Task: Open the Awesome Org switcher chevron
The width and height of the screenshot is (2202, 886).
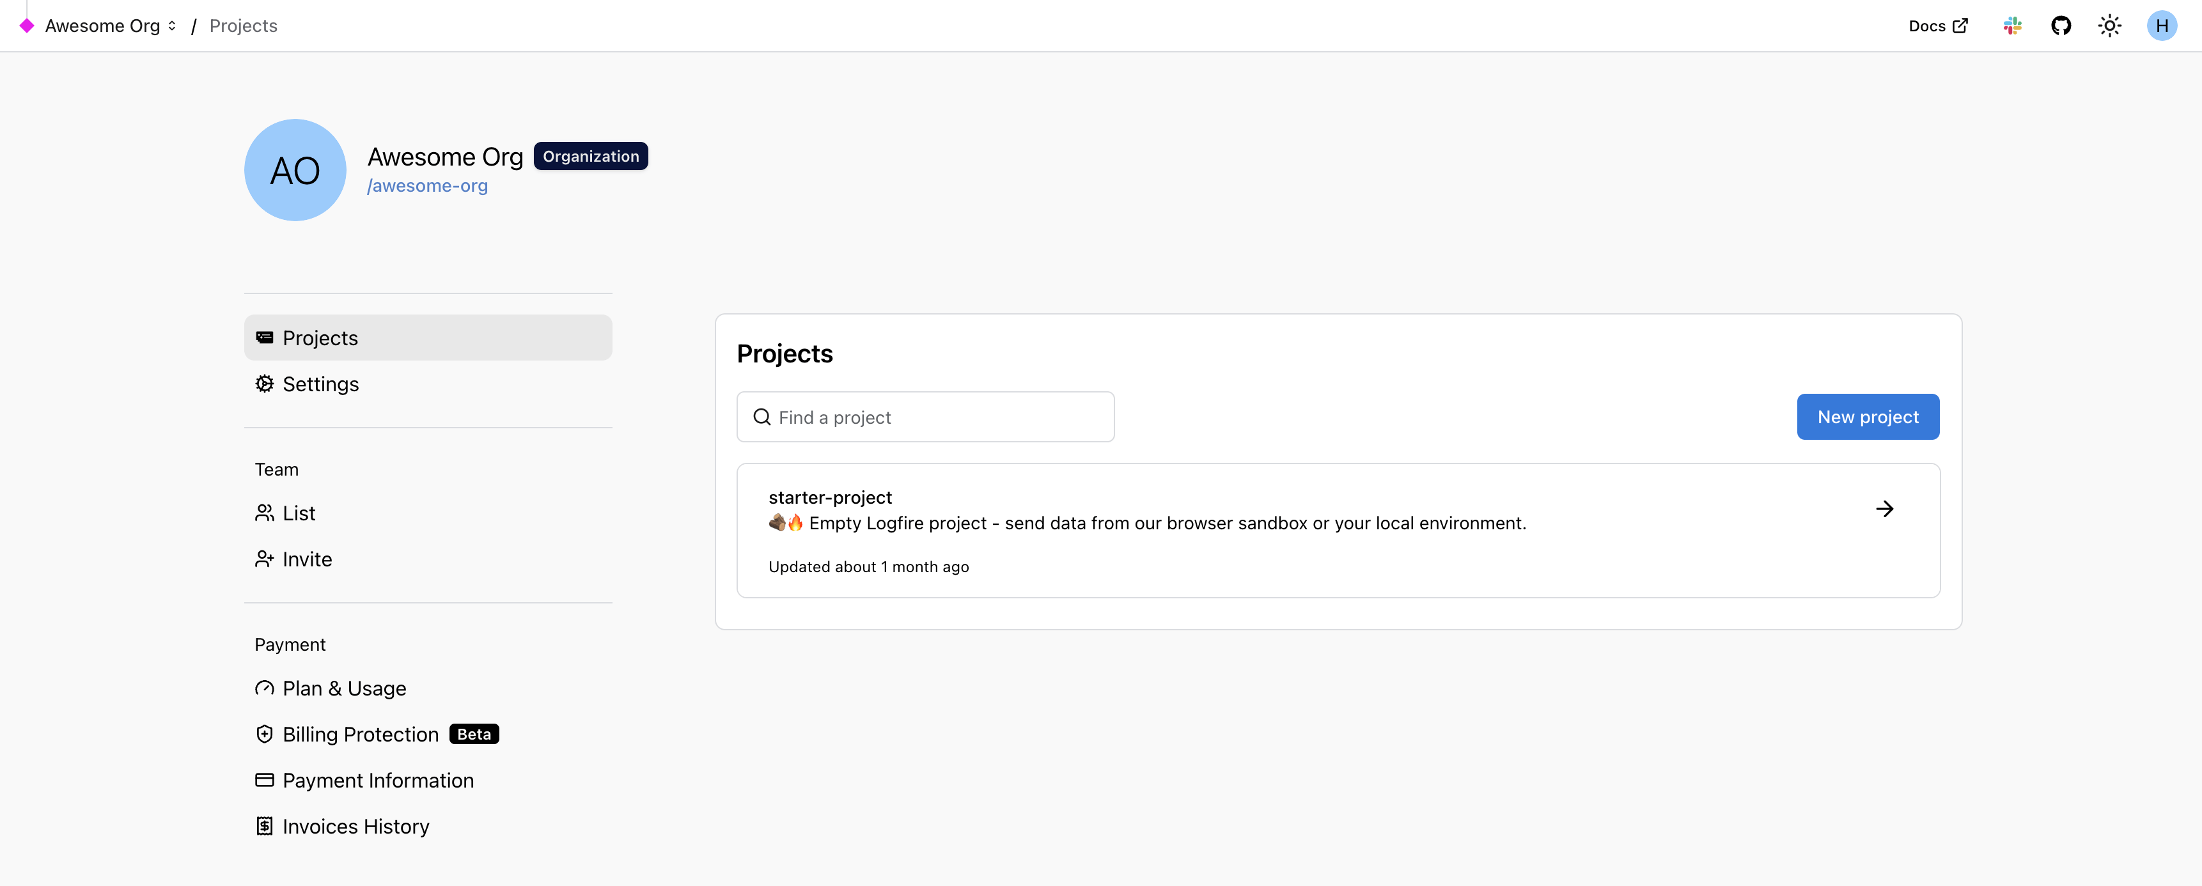Action: coord(172,26)
